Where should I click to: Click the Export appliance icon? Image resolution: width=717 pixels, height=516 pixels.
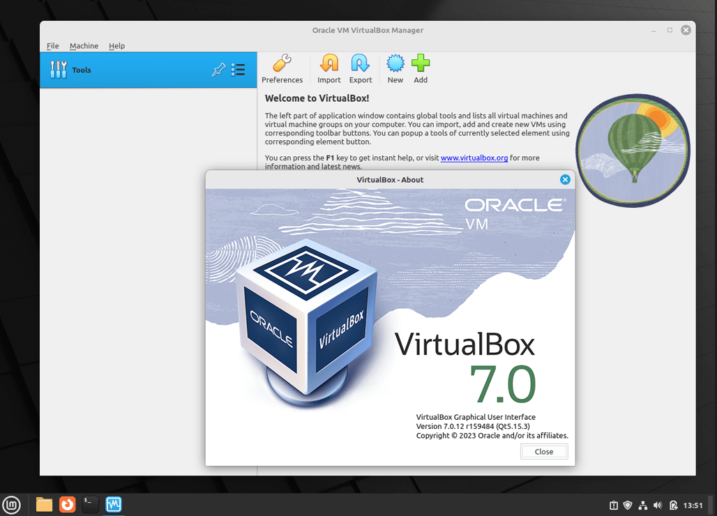[x=361, y=68]
